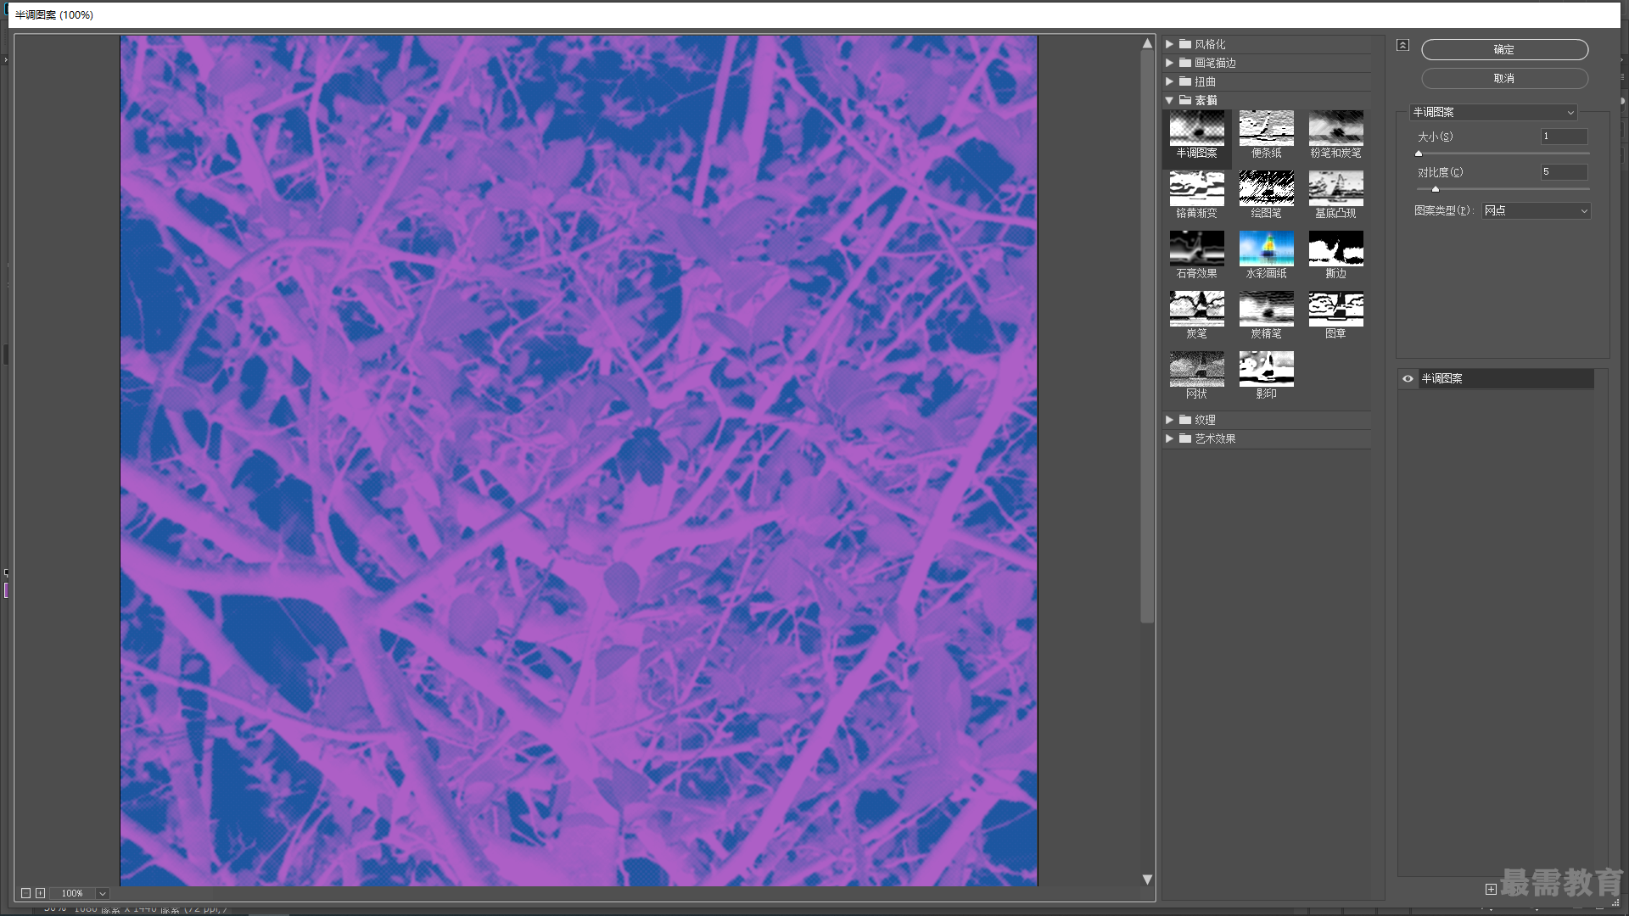Expand the 艺术效果 filter category
This screenshot has height=916, width=1629.
[x=1169, y=438]
